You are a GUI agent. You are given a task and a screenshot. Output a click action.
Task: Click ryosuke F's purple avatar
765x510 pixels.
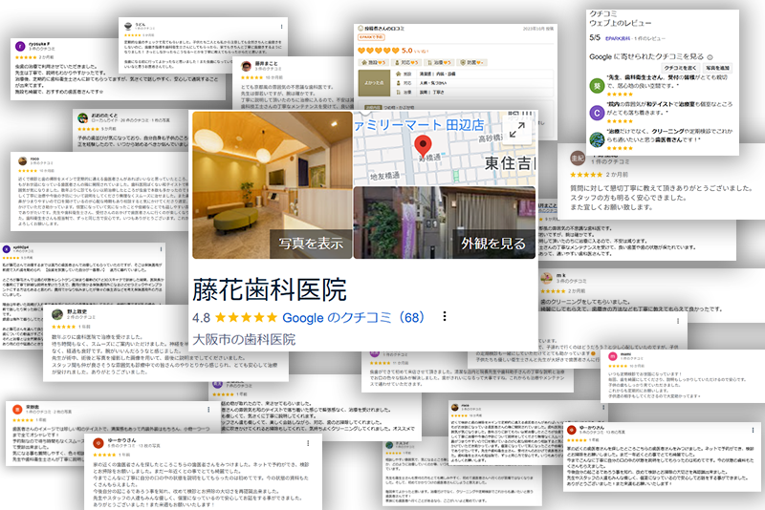[x=20, y=46]
